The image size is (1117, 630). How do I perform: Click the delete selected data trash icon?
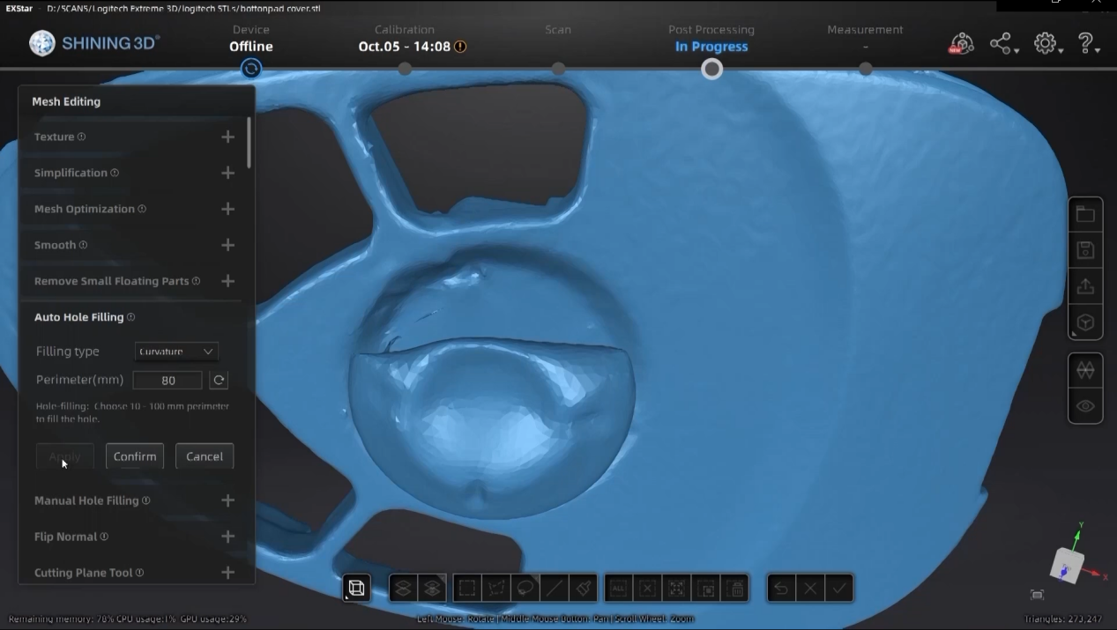(736, 588)
